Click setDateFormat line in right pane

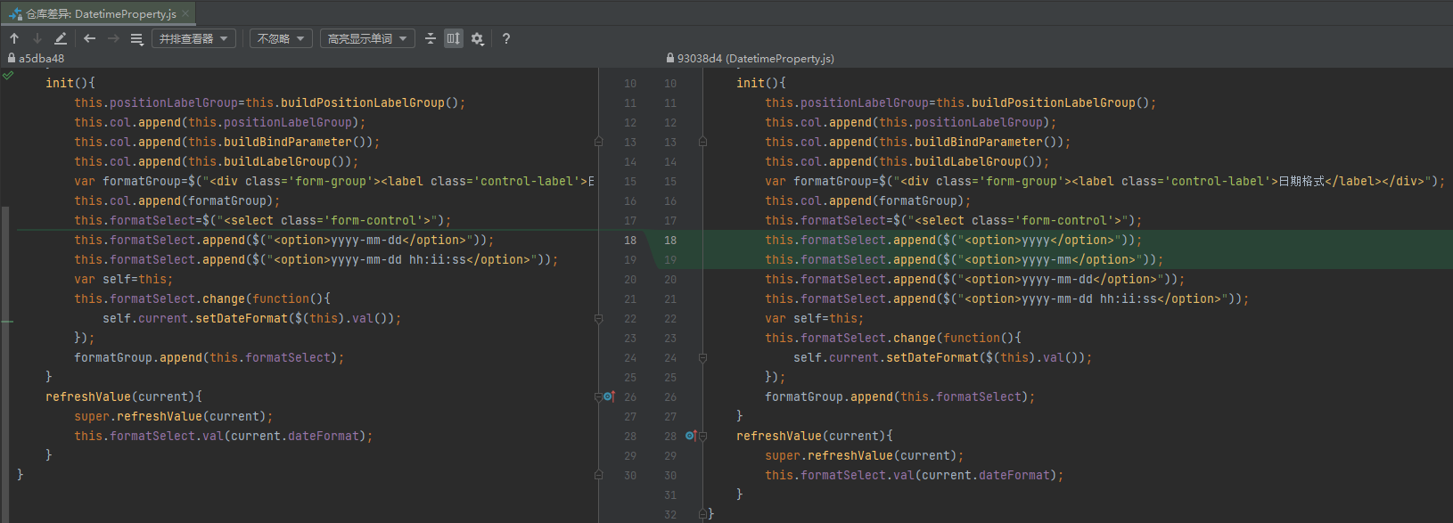[942, 357]
